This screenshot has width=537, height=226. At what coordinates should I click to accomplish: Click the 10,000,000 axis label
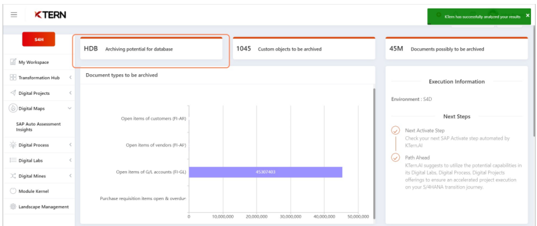223,216
